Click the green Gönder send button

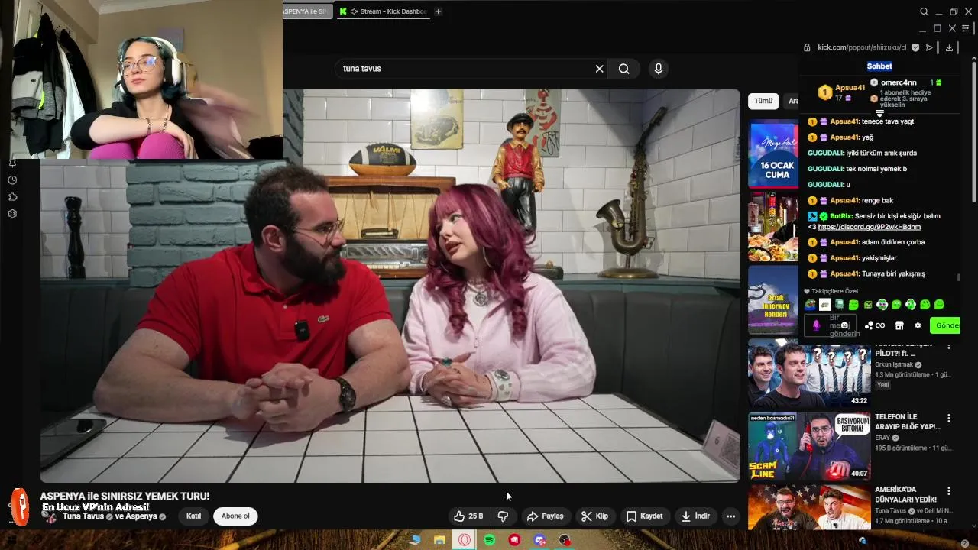945,325
